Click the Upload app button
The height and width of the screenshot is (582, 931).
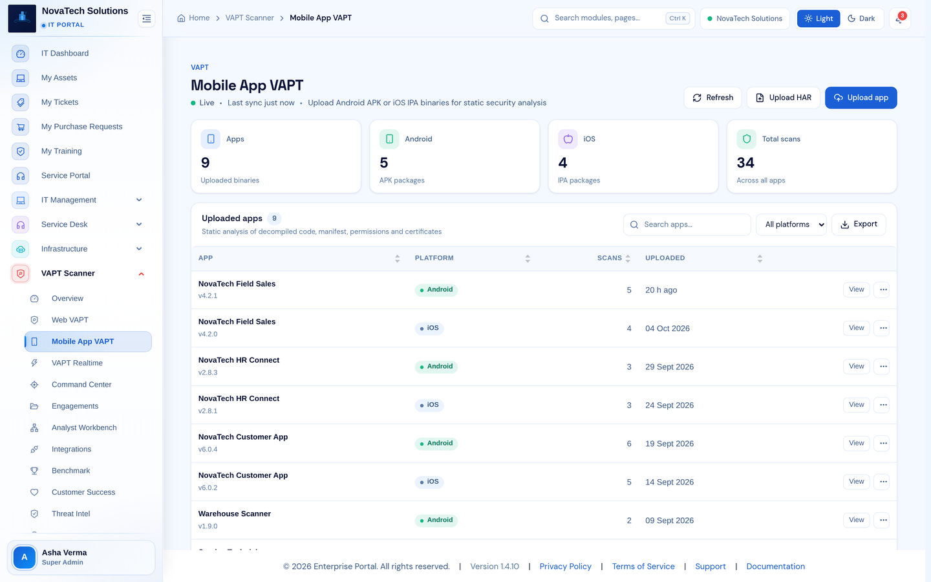pos(861,98)
